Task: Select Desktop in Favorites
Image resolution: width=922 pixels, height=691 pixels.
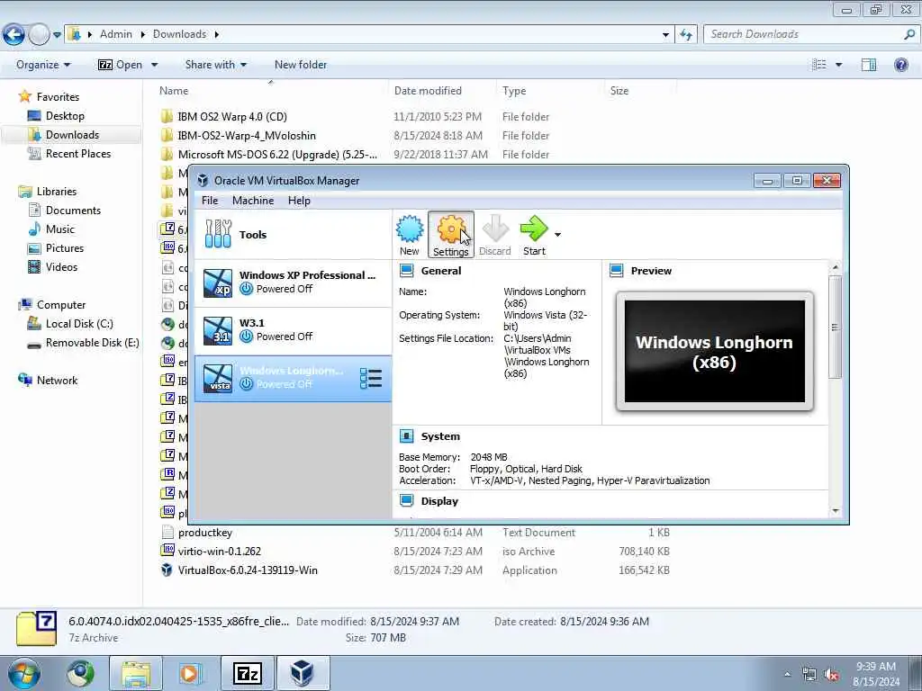Action: [65, 116]
